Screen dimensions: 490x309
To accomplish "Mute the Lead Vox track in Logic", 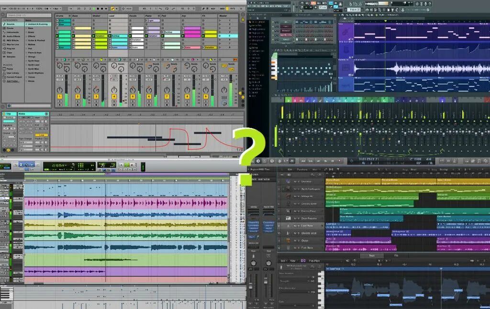I will [295, 226].
